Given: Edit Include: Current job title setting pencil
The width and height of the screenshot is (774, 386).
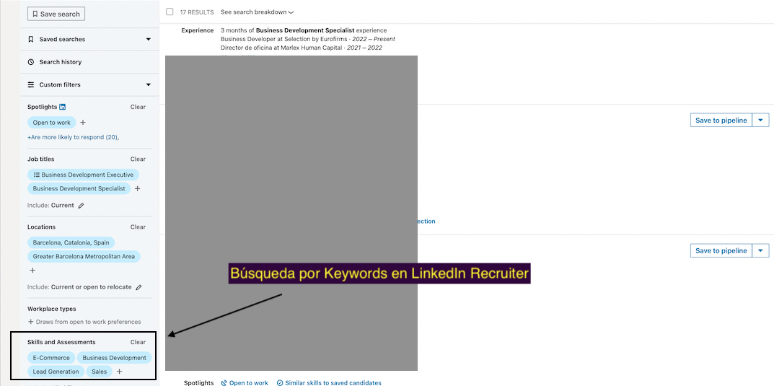Looking at the screenshot, I should (x=81, y=206).
